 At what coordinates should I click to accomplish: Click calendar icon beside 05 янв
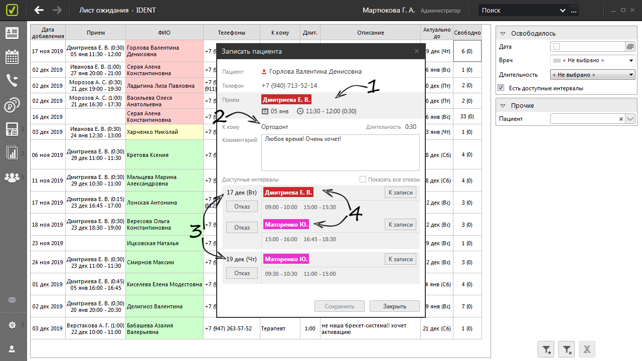[265, 111]
